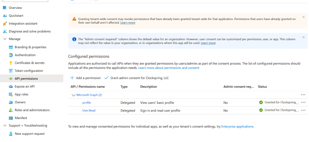Click the green granted checkmark in profile row
The width and height of the screenshot is (309, 142).
point(261,103)
